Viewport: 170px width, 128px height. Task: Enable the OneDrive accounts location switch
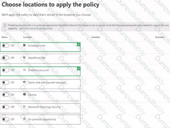(x=5, y=70)
